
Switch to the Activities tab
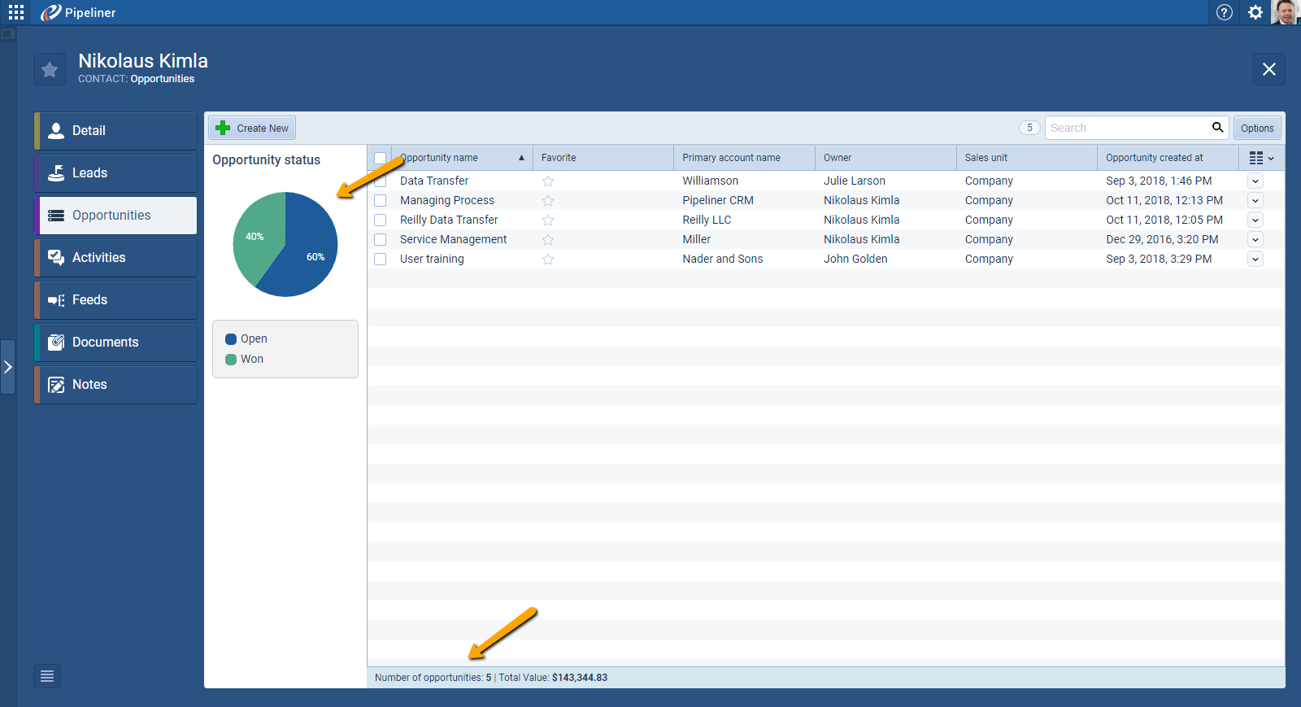(115, 258)
